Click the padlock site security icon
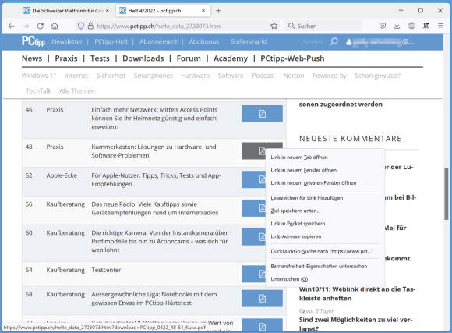This screenshot has width=452, height=333. [x=90, y=26]
